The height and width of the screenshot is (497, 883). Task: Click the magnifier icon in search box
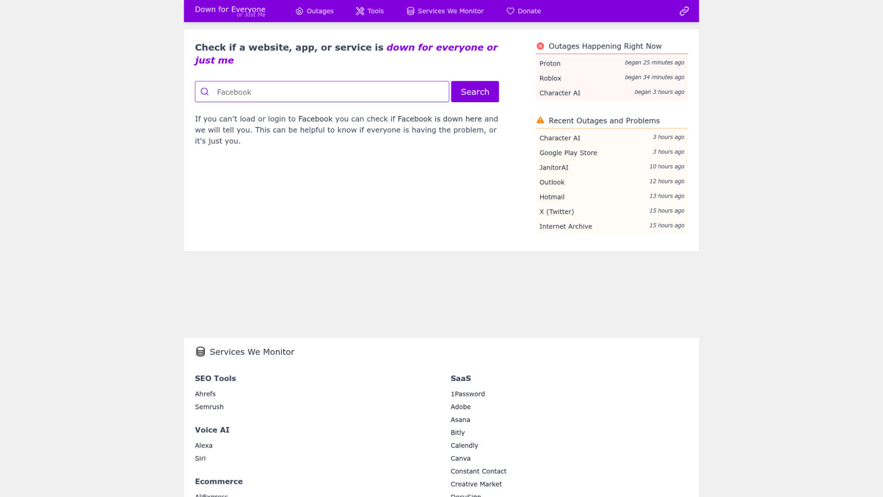click(x=205, y=92)
